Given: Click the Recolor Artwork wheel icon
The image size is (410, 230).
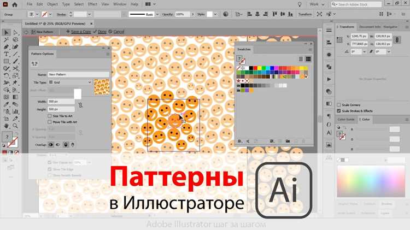Looking at the screenshot, I should click(x=226, y=14).
